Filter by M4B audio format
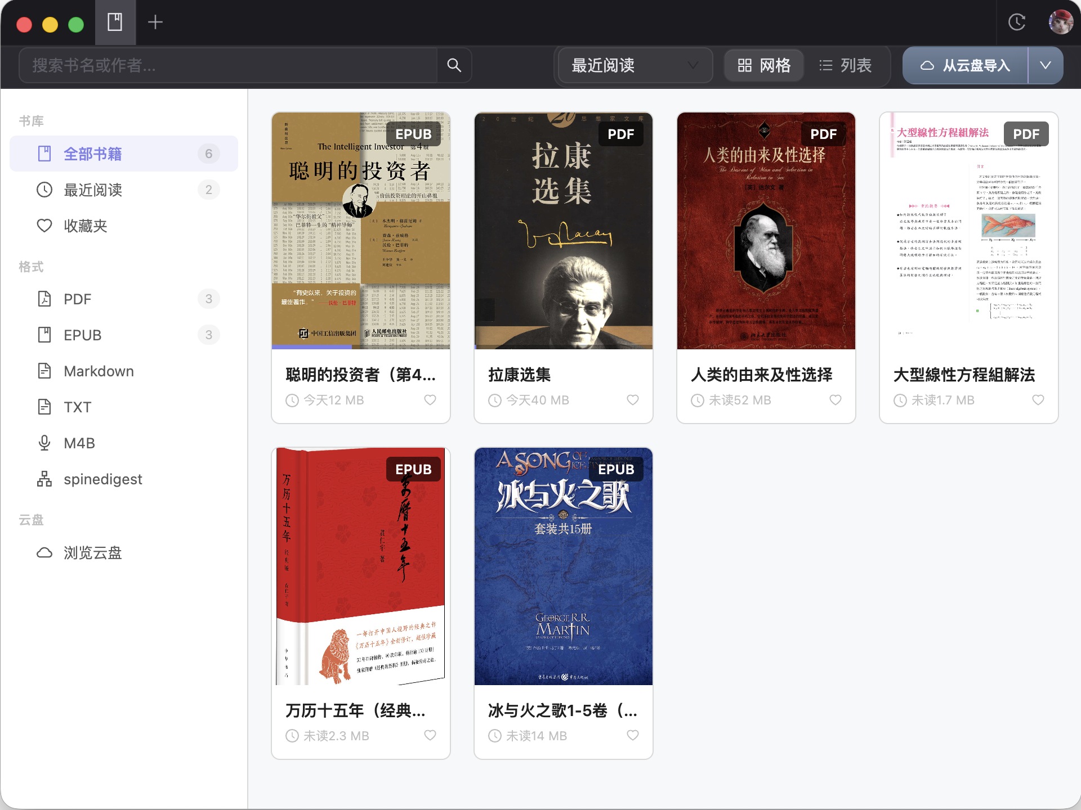The width and height of the screenshot is (1081, 810). 79,443
